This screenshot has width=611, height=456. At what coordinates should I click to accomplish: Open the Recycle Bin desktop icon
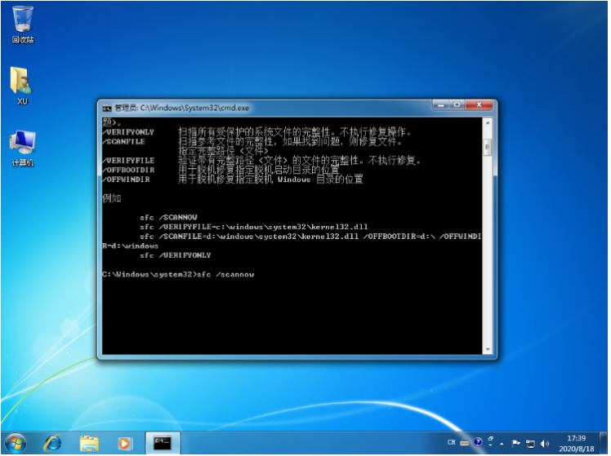coord(23,20)
